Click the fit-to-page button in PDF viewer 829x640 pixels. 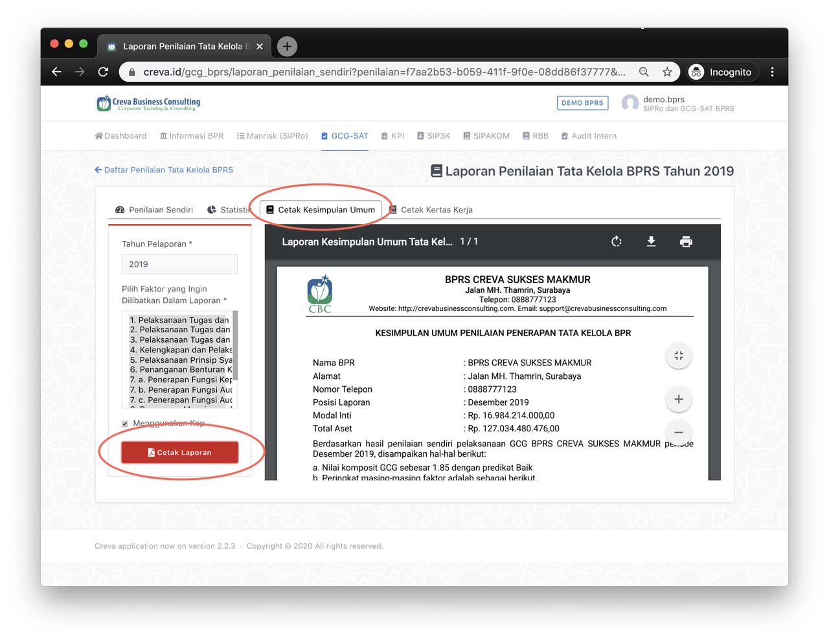679,356
